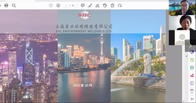Select participant with placeholder avatar
The height and width of the screenshot is (103, 196).
(182, 38)
